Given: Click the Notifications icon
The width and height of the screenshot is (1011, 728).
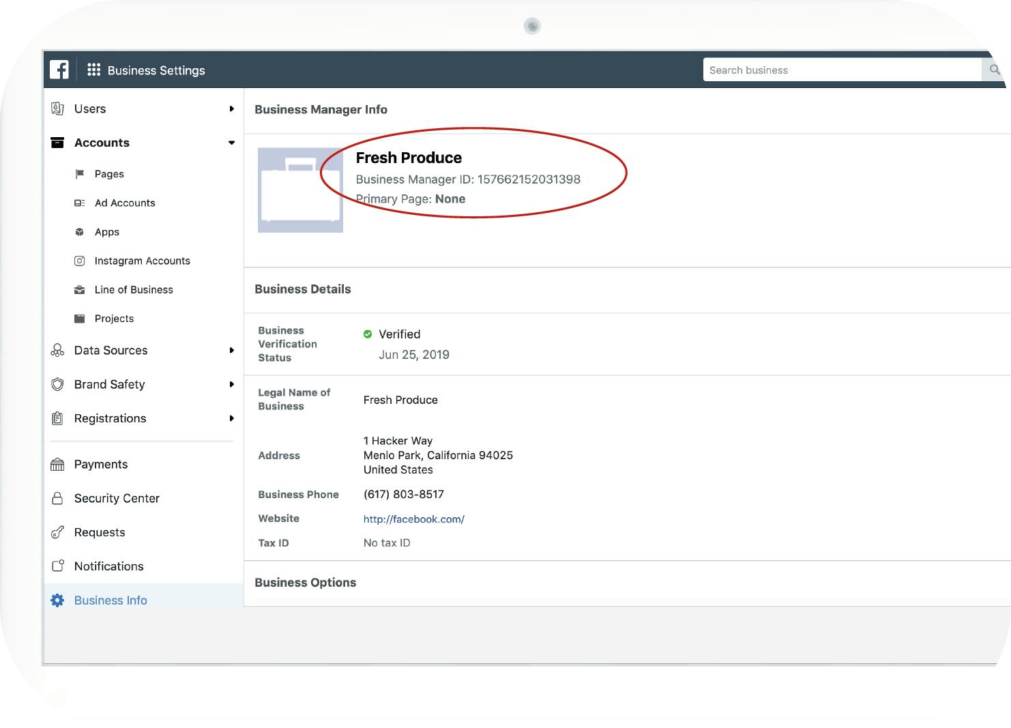Looking at the screenshot, I should click(58, 566).
